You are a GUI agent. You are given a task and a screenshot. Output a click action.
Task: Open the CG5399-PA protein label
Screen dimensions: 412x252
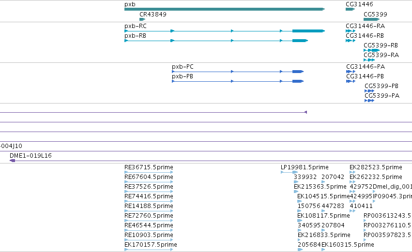coord(382,96)
